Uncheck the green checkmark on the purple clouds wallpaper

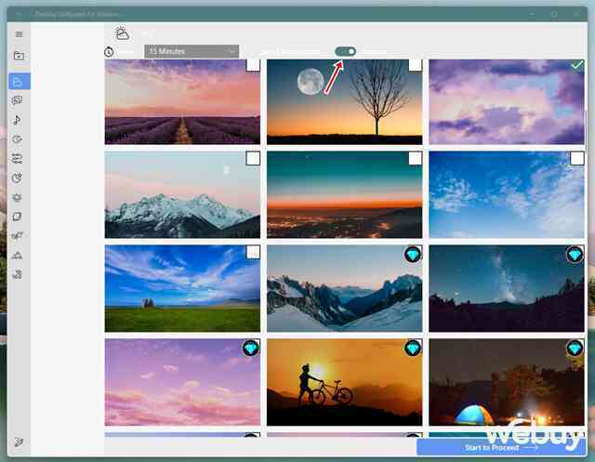click(x=577, y=65)
